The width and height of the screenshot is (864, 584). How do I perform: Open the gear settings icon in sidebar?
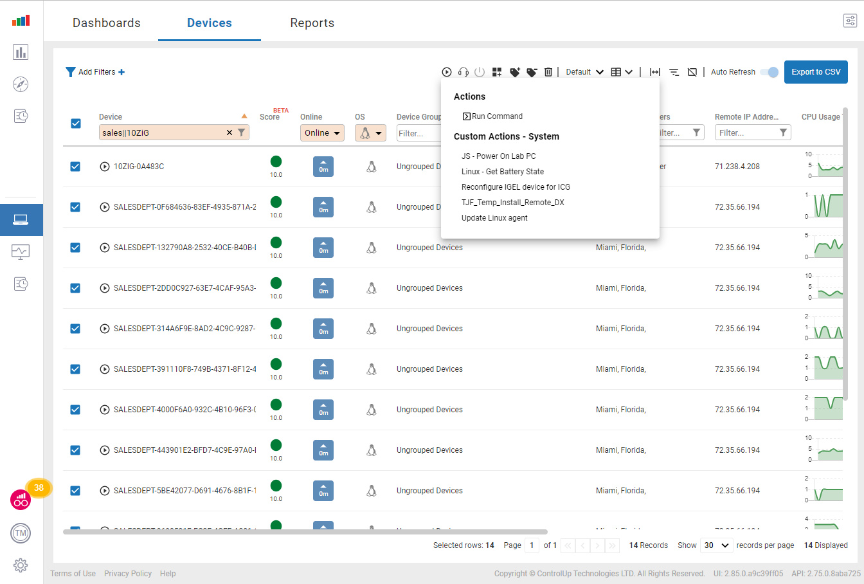21,565
